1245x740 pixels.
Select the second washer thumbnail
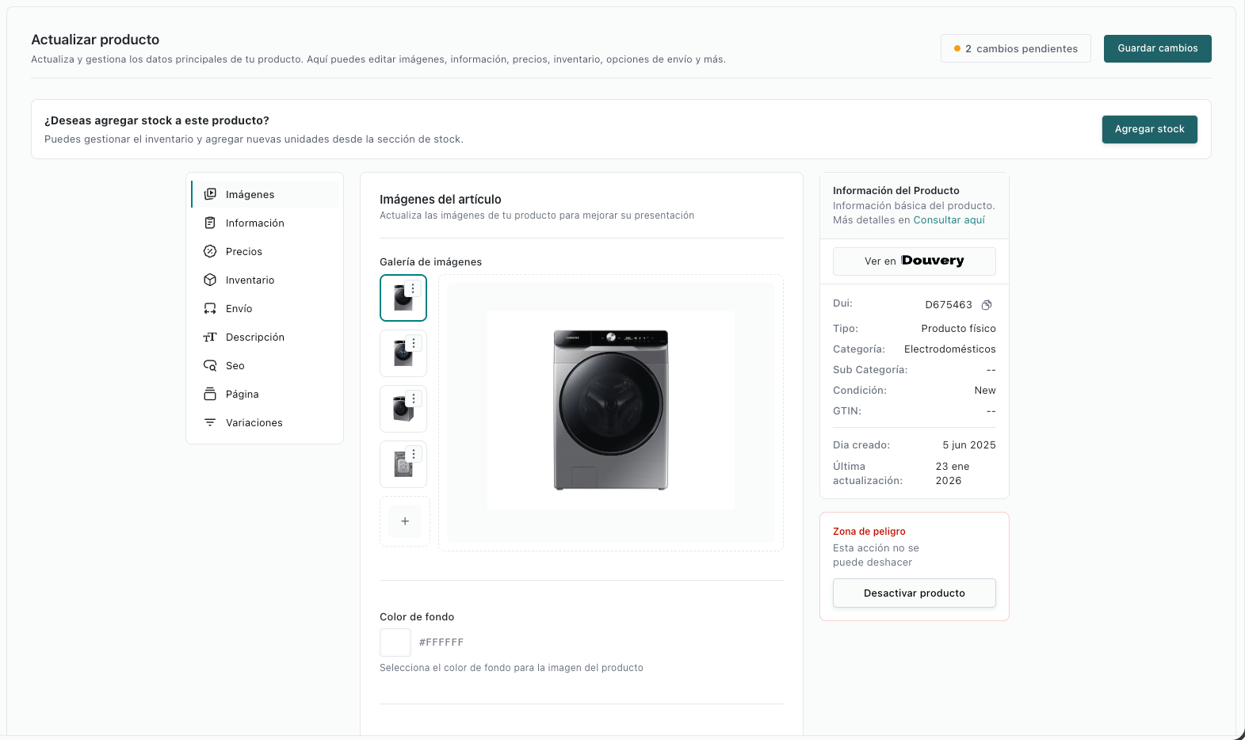pos(403,353)
